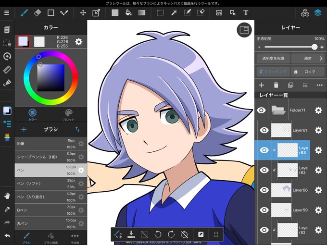The height and width of the screenshot is (245, 327).
Task: Open the selection menu in left sidebar
Action: pyautogui.click(x=7, y=43)
